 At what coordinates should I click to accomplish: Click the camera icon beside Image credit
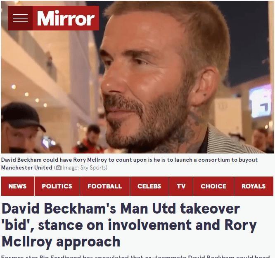point(59,167)
